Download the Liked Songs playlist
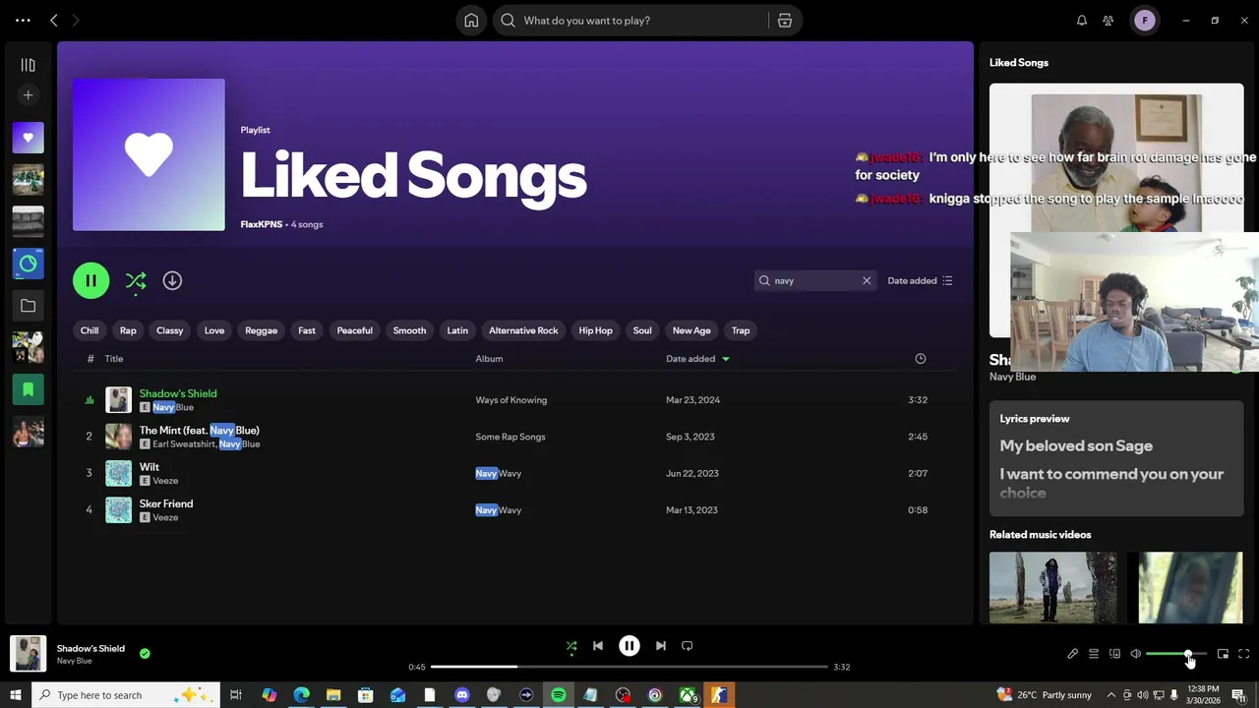Viewport: 1259px width, 708px height. tap(172, 280)
